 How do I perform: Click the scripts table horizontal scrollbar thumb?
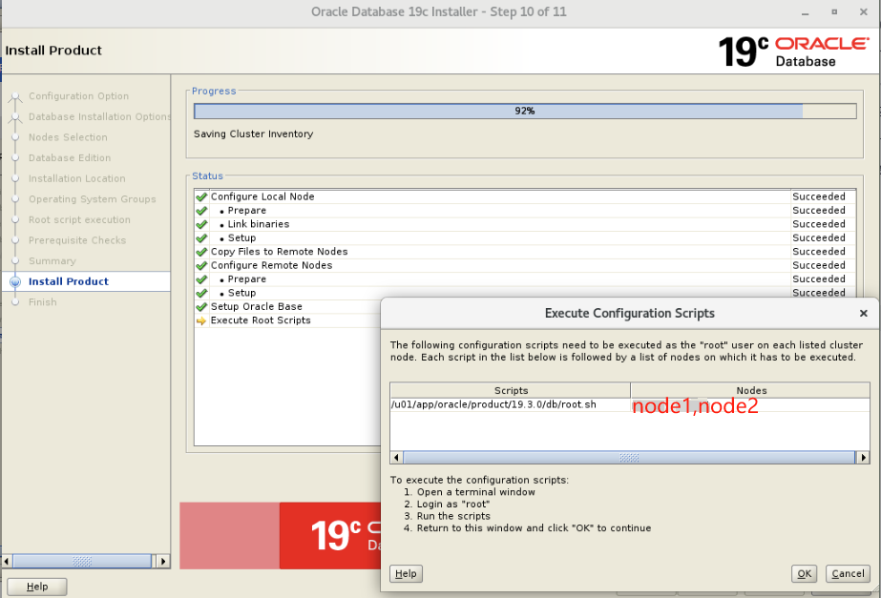(x=629, y=457)
